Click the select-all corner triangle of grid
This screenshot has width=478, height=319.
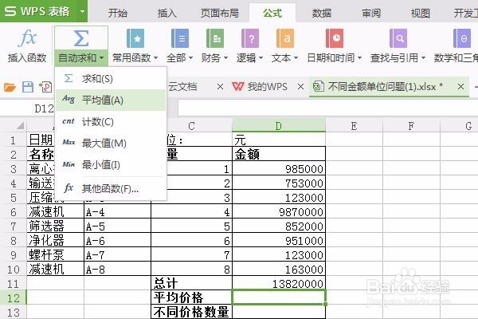point(19,126)
